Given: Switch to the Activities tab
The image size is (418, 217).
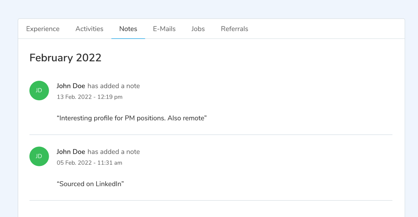Looking at the screenshot, I should [x=89, y=29].
